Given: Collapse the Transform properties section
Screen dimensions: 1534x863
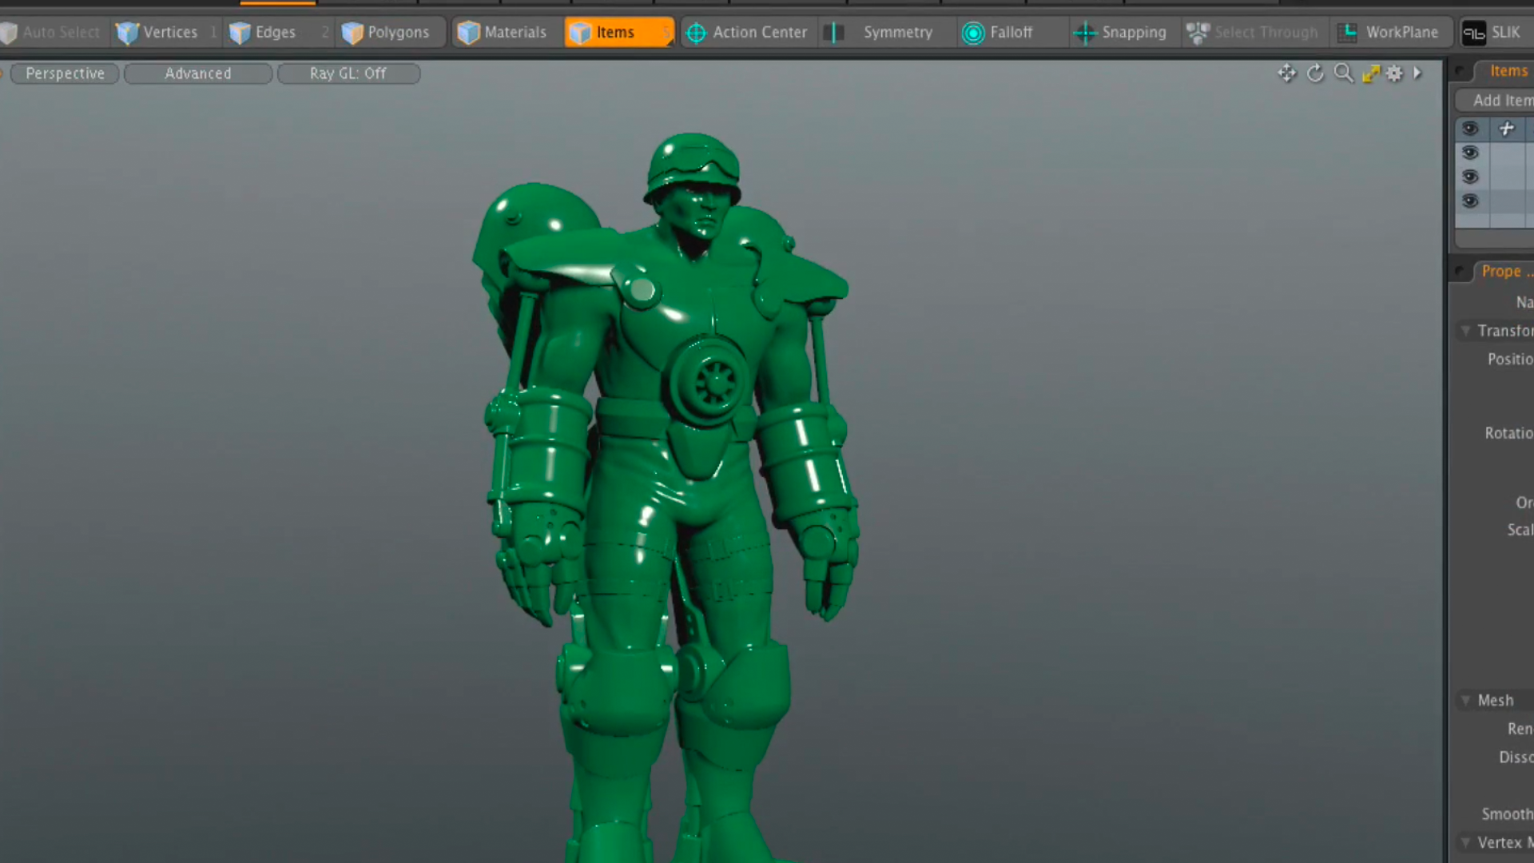Looking at the screenshot, I should (1466, 330).
